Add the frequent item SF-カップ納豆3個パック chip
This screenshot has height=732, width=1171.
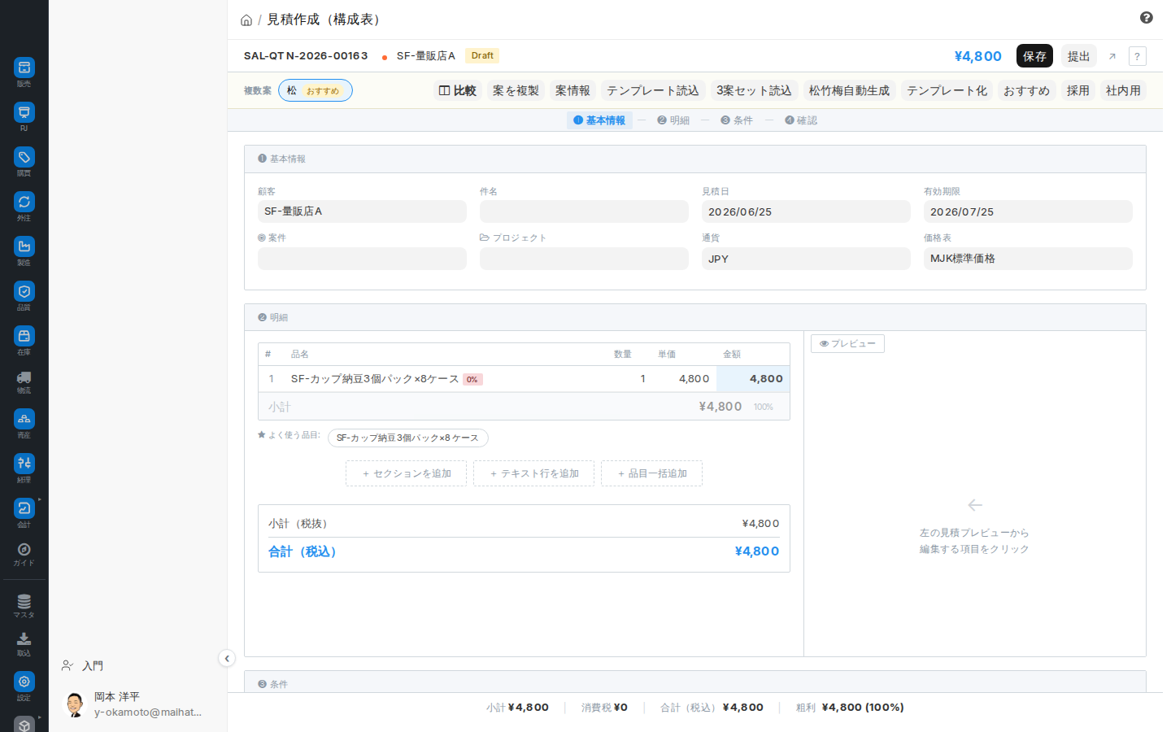click(407, 438)
